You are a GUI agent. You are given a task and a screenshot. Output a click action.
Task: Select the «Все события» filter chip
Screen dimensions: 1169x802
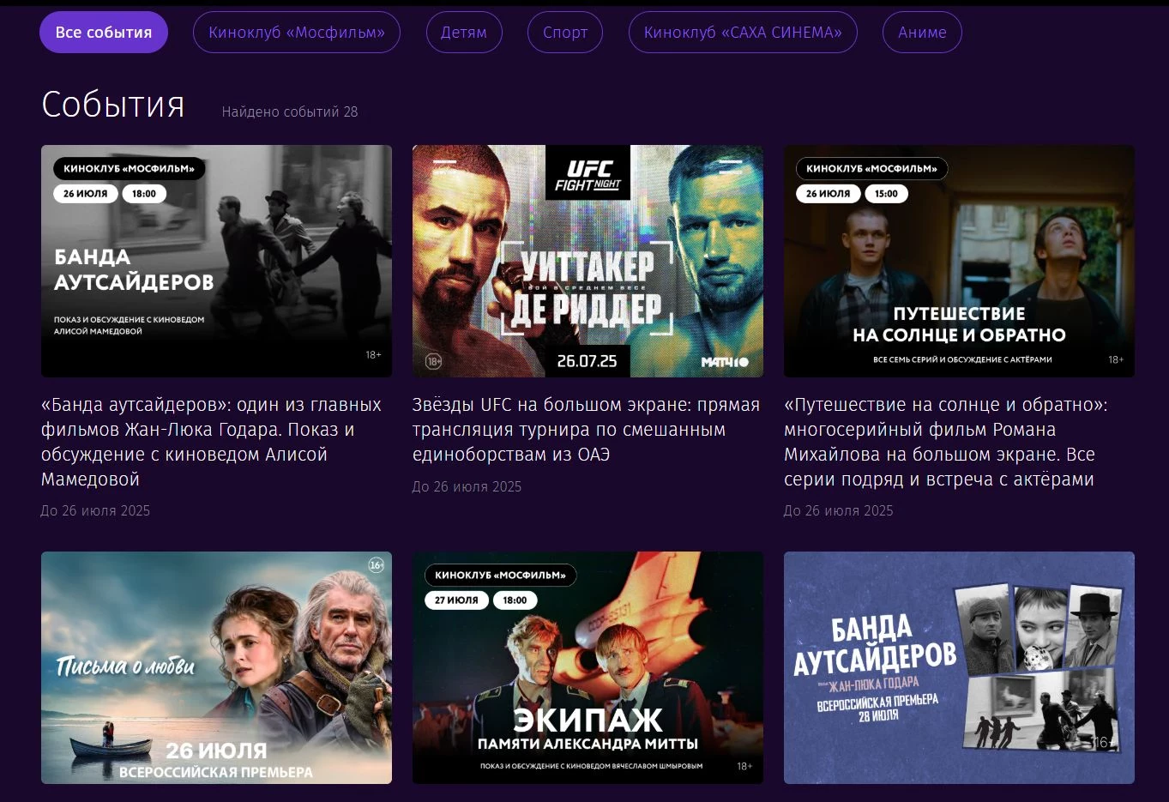[104, 33]
